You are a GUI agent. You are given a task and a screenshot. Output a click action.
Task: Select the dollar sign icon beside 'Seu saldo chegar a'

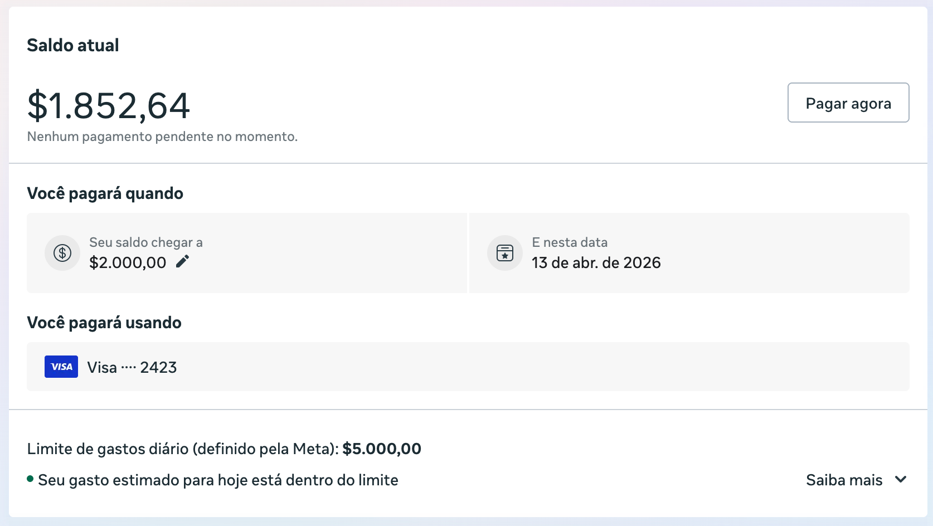click(x=62, y=252)
